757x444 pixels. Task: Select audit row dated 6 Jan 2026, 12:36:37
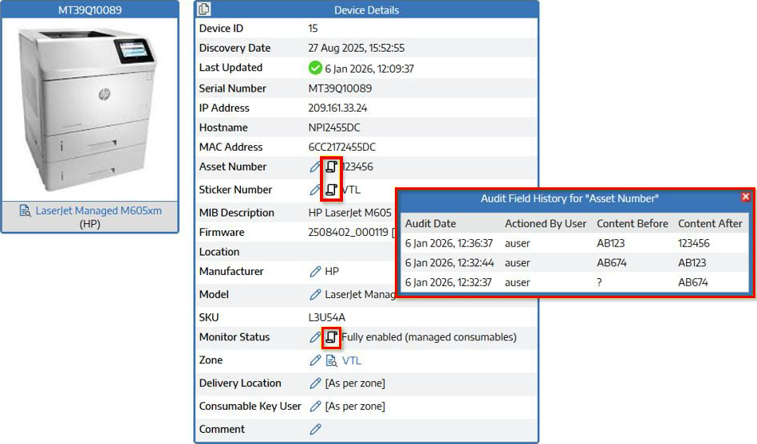[x=574, y=243]
